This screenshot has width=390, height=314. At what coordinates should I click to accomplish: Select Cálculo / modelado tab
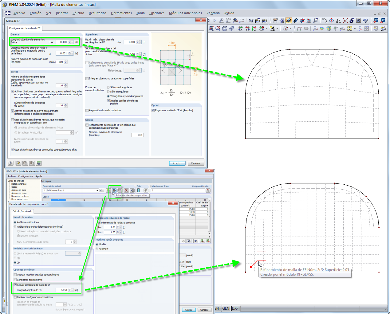coord(22,211)
